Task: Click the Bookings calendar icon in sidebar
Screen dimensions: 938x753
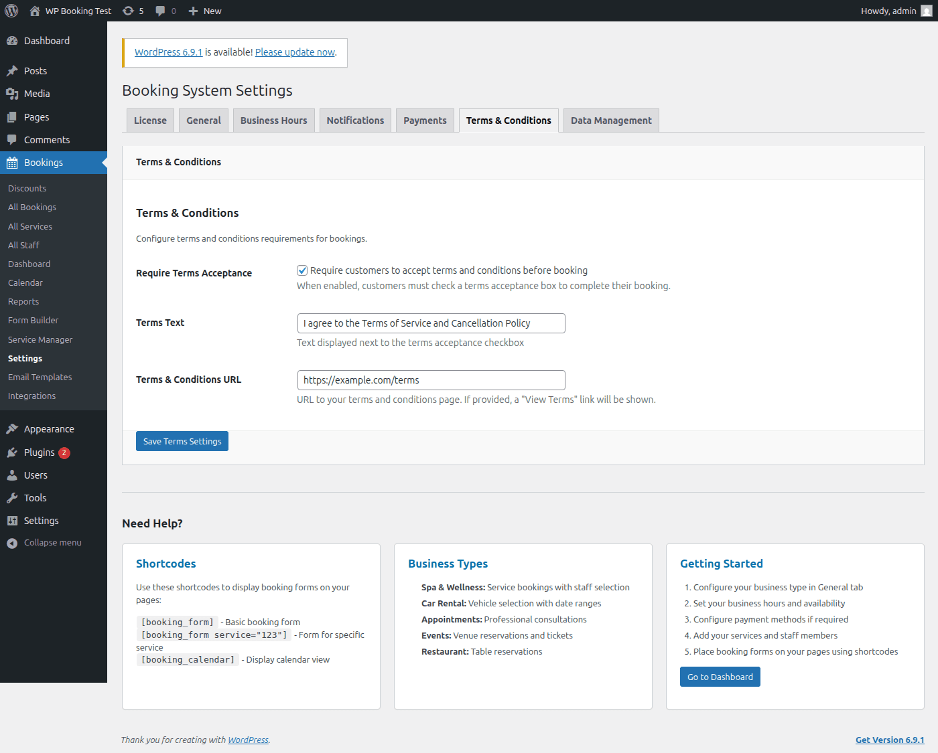Action: pos(13,162)
